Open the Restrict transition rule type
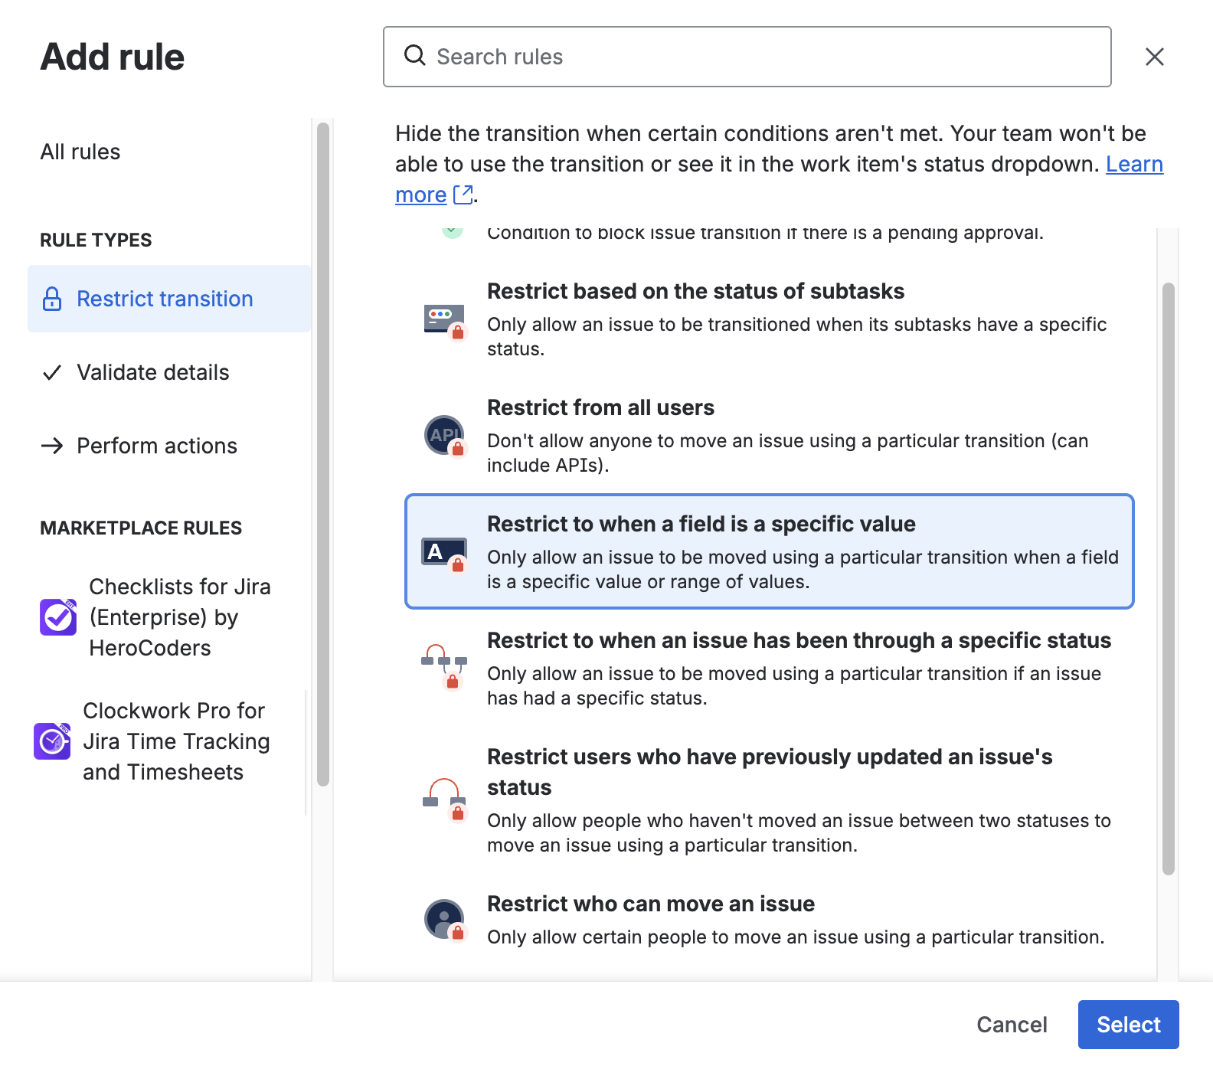The image size is (1213, 1066). (165, 299)
